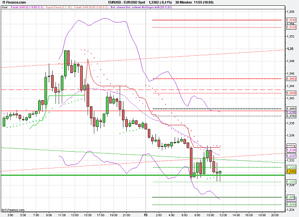
Task: Click the 1,328 price axis tick
Action: [290, 185]
